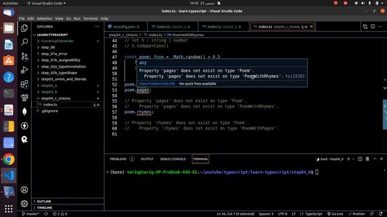Click Split Editor Right icon

[372, 27]
